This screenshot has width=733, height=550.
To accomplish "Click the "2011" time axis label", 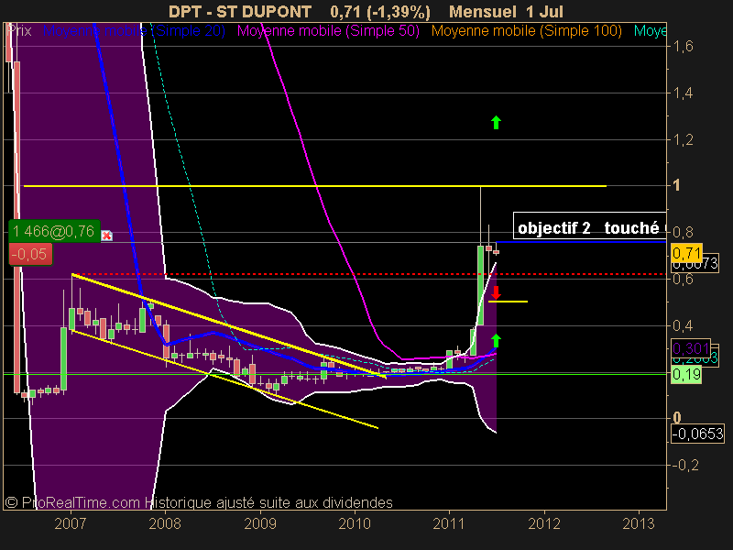I will (x=449, y=523).
